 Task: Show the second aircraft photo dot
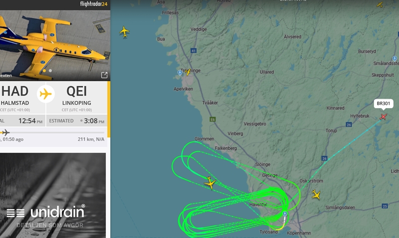click(x=50, y=70)
